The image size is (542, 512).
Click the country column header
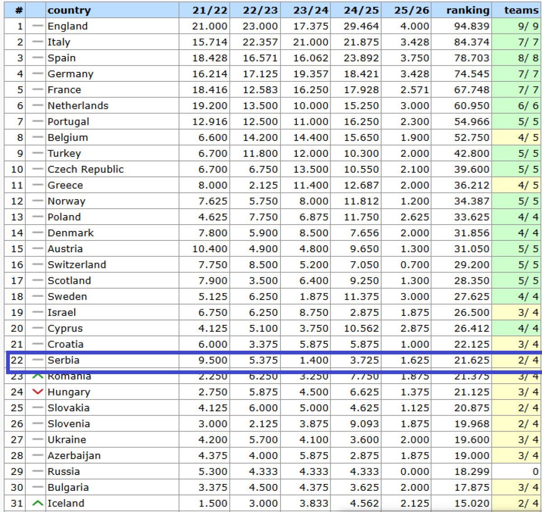coord(69,10)
